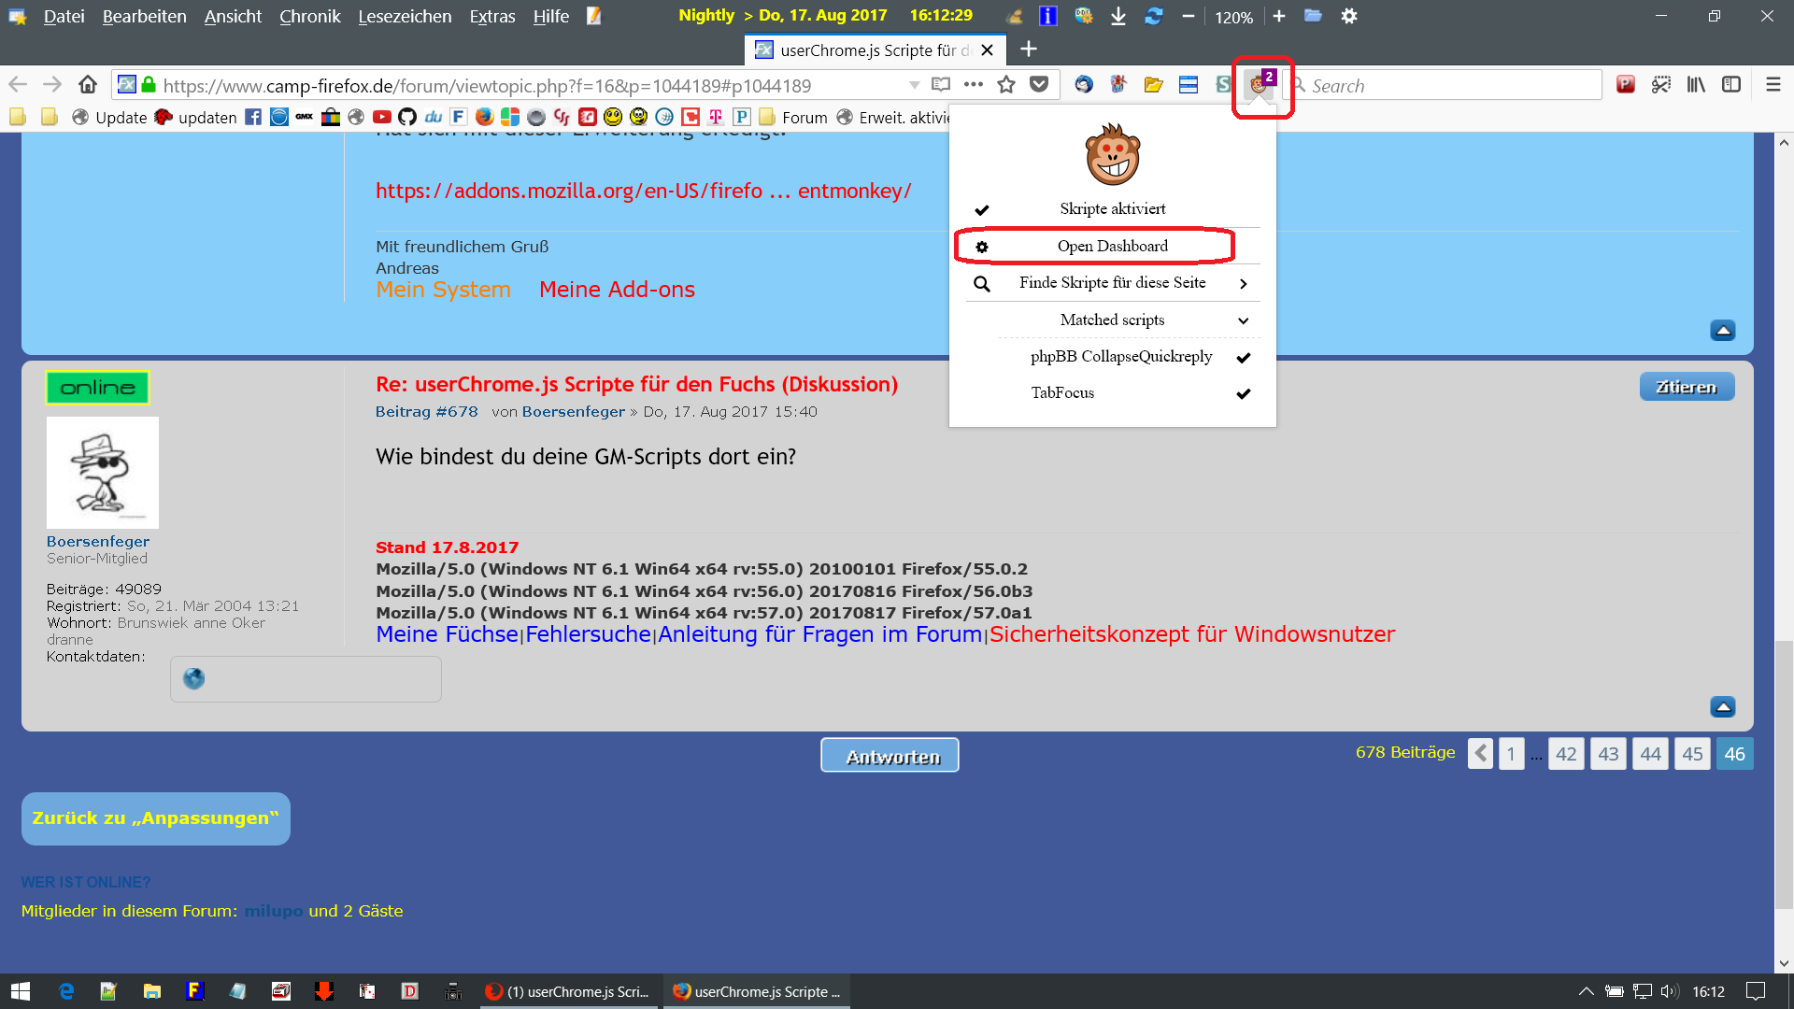Open the Library toolbar icon
Viewport: 1794px width, 1009px height.
click(x=1696, y=85)
